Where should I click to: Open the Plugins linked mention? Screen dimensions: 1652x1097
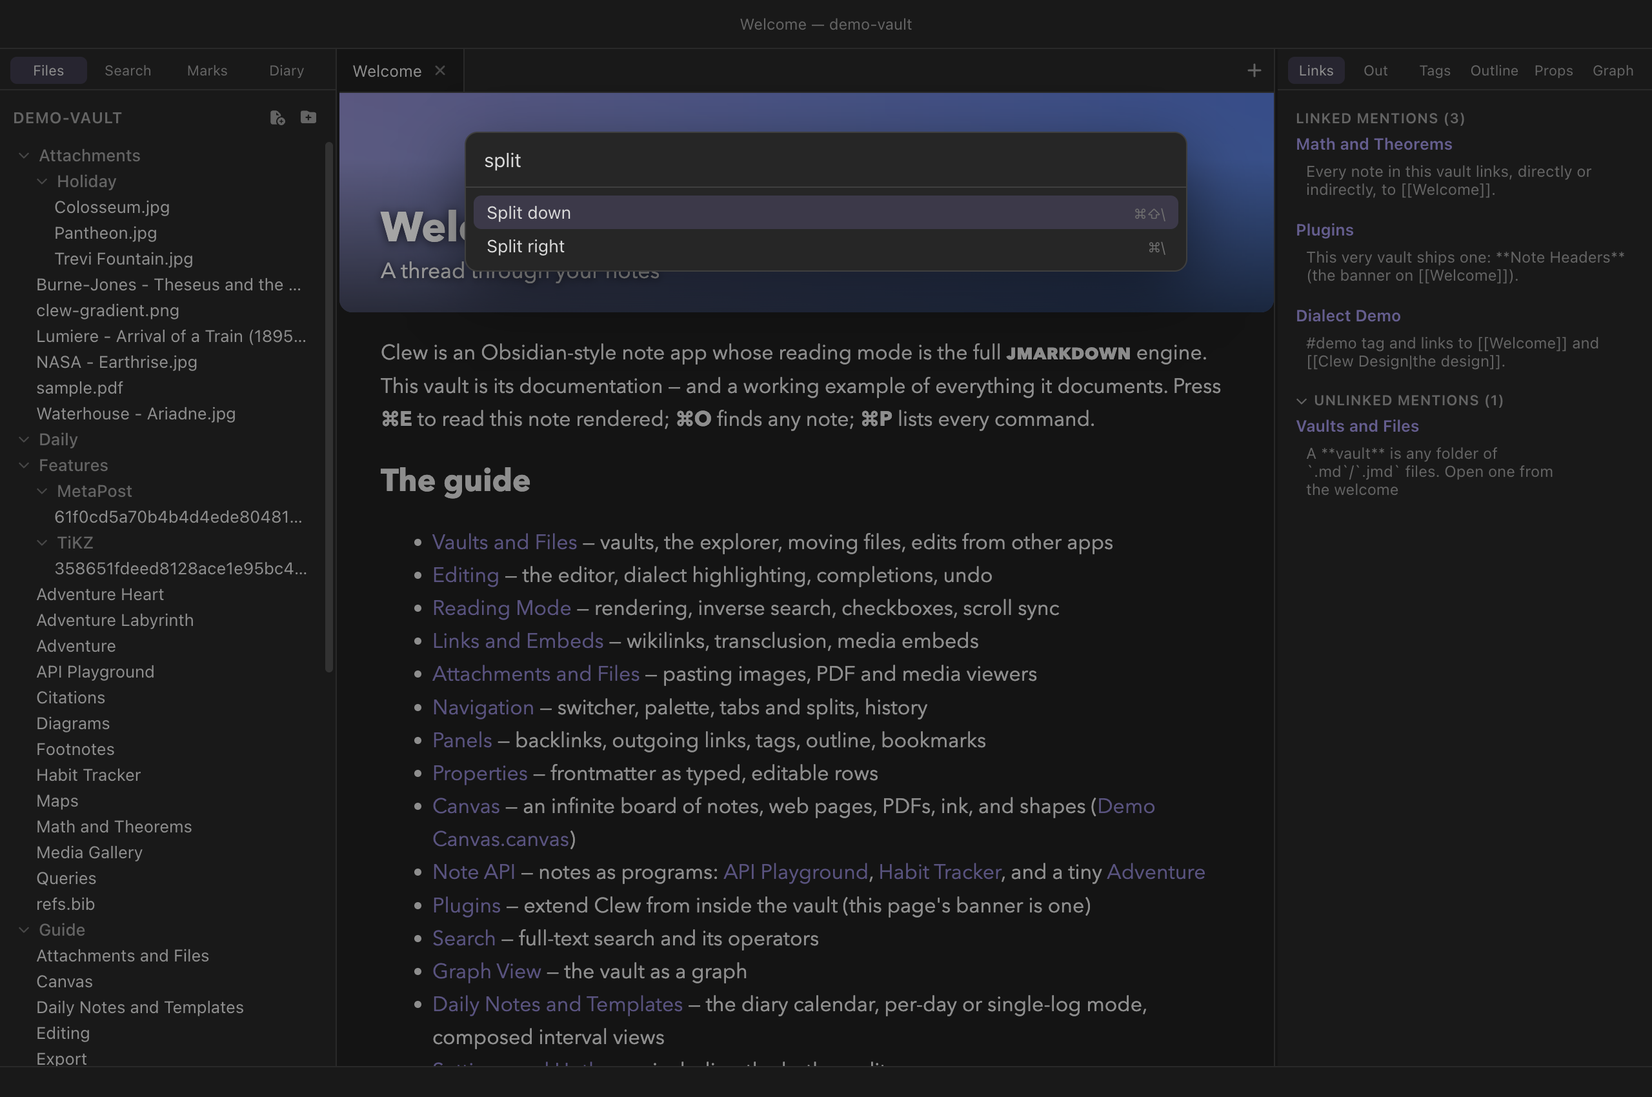pyautogui.click(x=1325, y=230)
